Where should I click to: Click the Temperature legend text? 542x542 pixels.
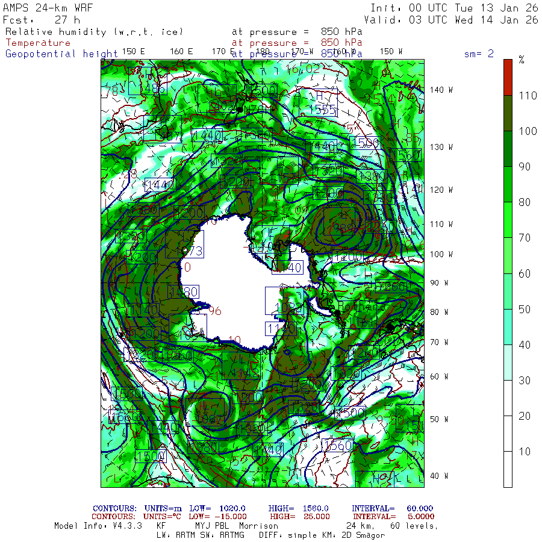point(38,43)
